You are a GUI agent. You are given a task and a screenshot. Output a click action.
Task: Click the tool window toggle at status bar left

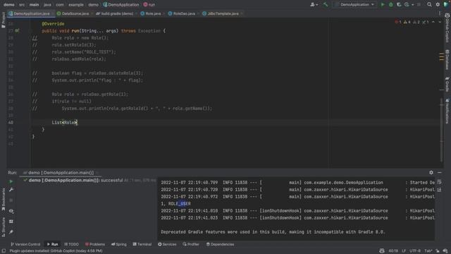(4, 251)
